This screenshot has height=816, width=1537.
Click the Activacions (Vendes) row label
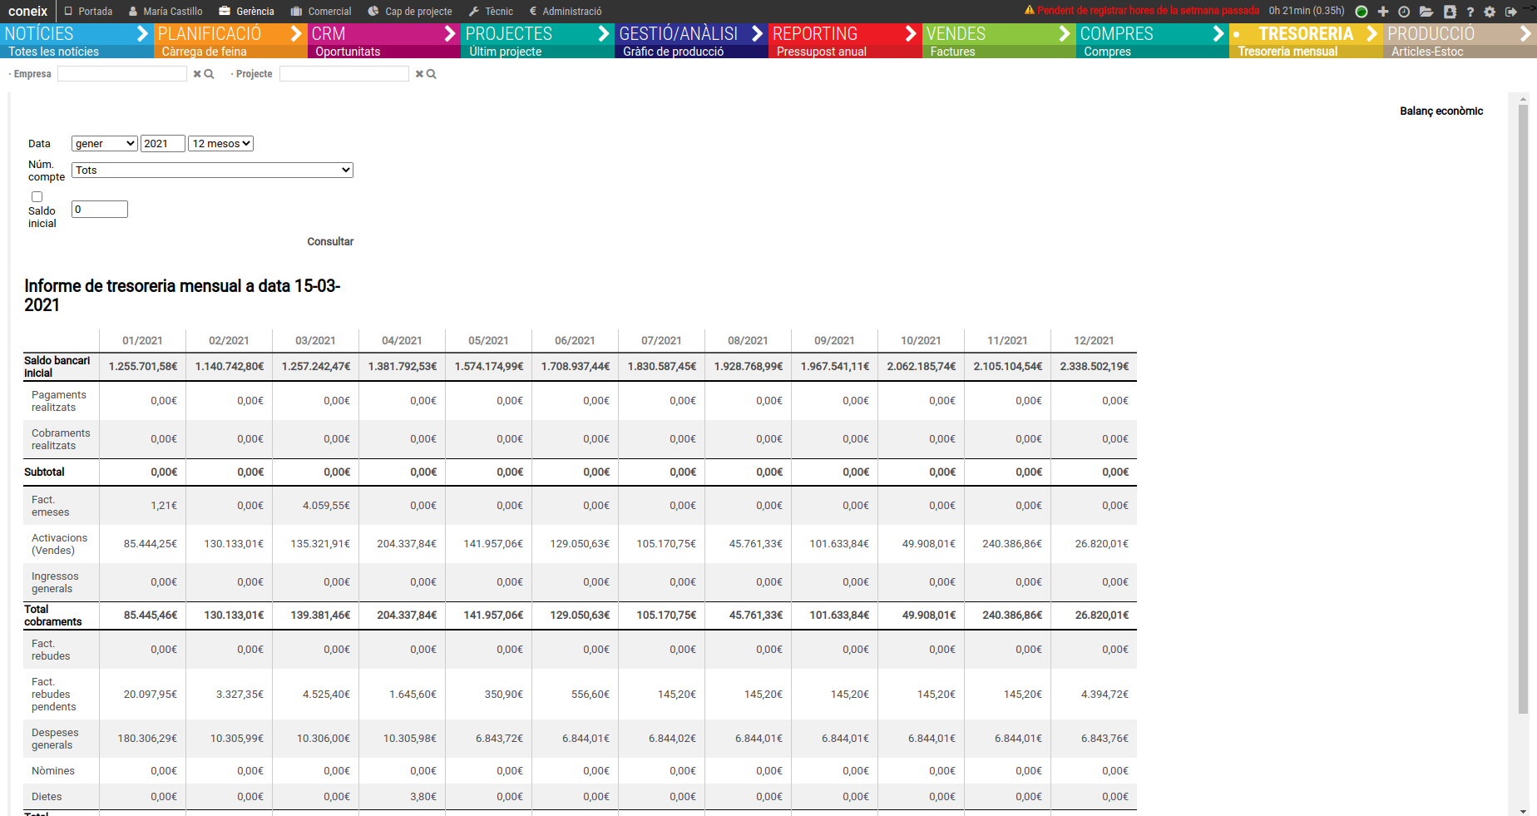[59, 544]
